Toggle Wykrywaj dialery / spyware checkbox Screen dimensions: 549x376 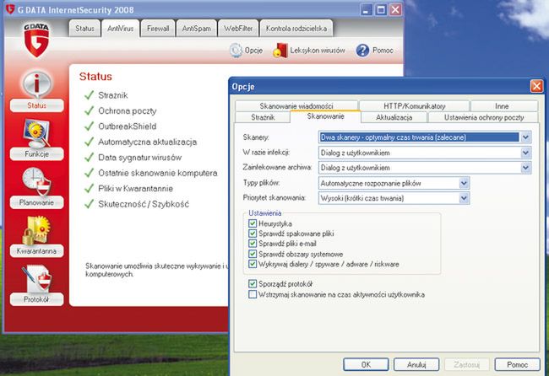click(x=253, y=264)
